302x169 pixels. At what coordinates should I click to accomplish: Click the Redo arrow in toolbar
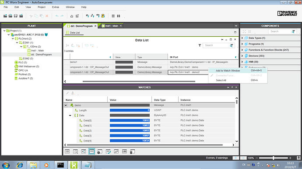[62, 16]
